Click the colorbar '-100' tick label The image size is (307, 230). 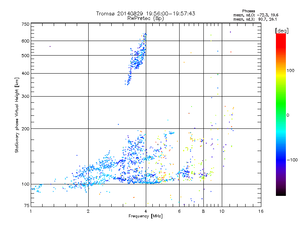click(x=292, y=160)
